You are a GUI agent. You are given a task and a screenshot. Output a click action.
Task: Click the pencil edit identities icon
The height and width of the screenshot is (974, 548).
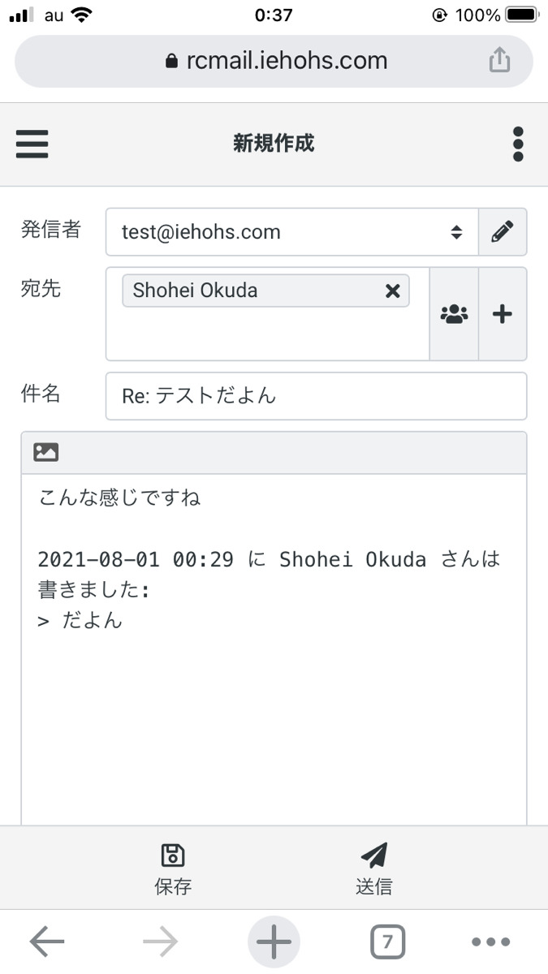pyautogui.click(x=503, y=232)
